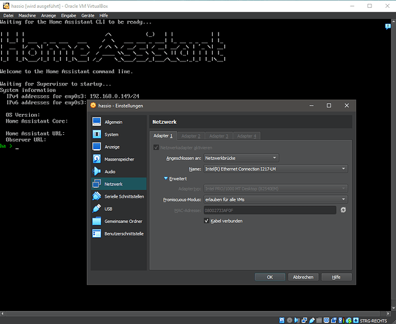Viewport: 396px width, 324px height.
Task: Click the keyboard capture arrow icon
Action: [356, 321]
